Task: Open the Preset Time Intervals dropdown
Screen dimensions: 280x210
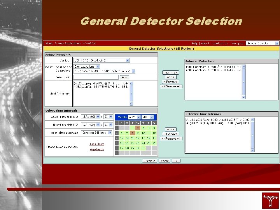Action: tap(96, 133)
